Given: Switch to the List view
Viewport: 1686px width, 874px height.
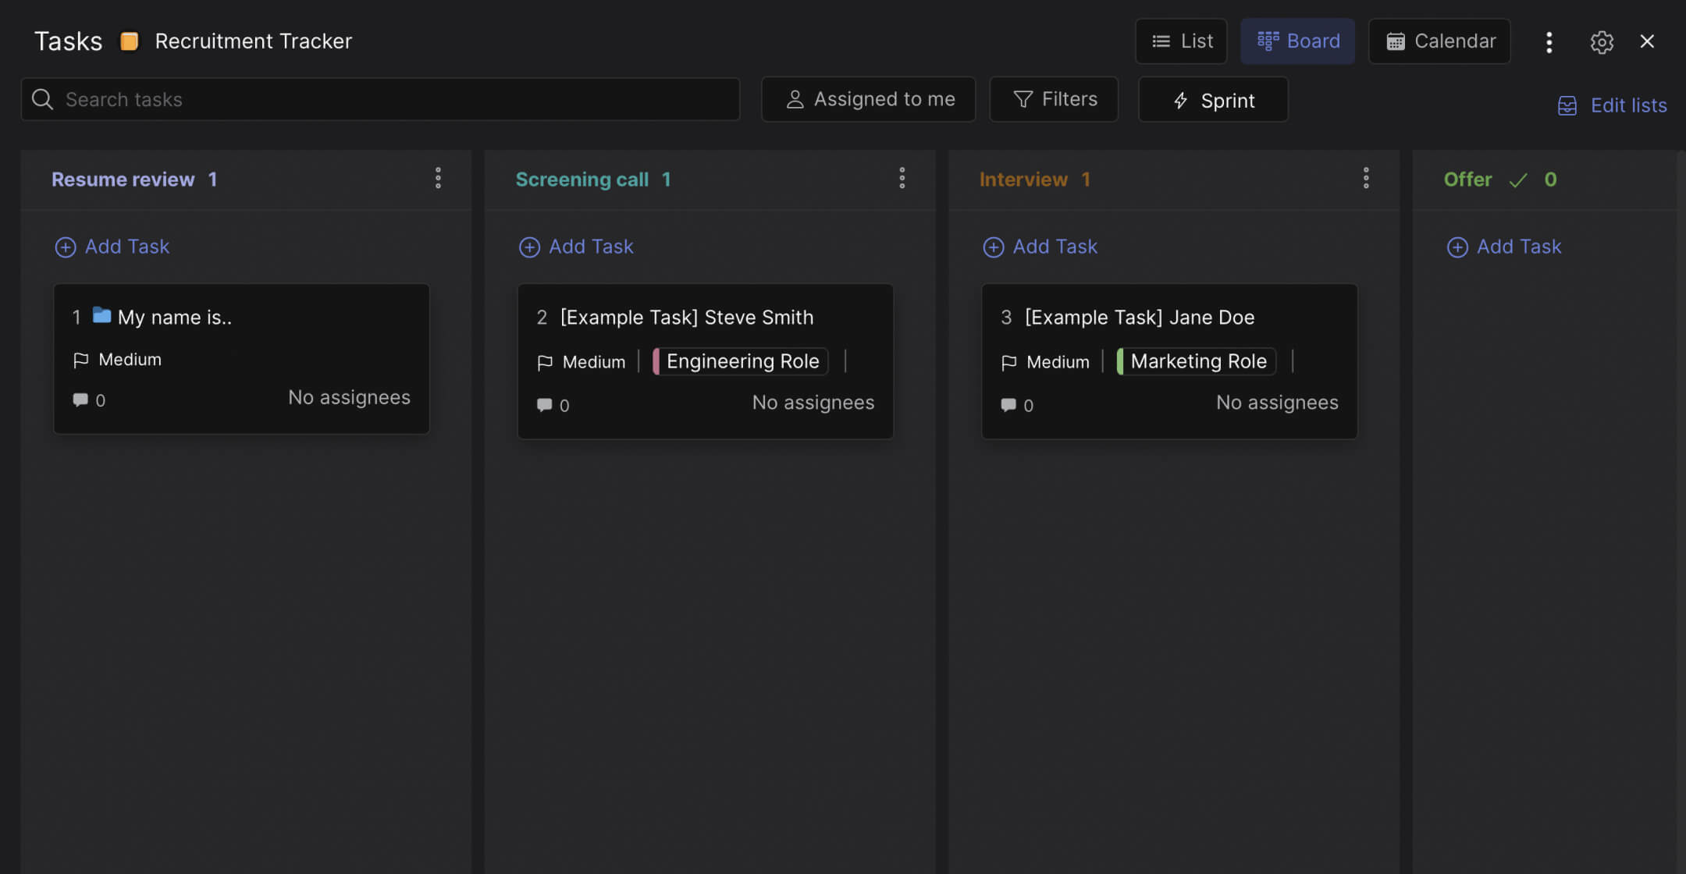Looking at the screenshot, I should pos(1181,41).
